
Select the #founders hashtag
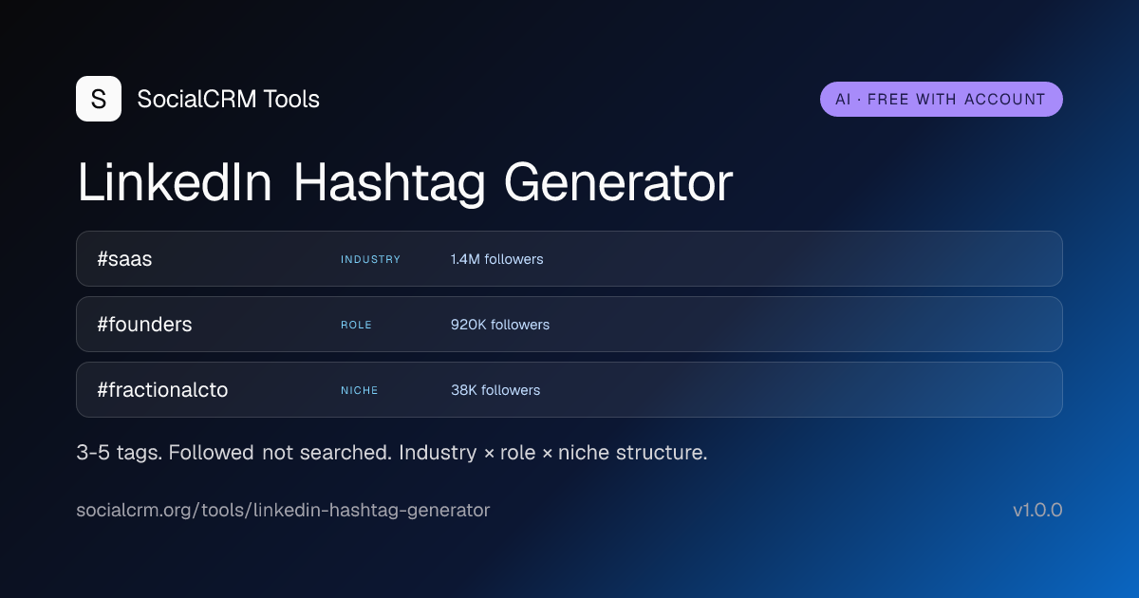[x=144, y=325]
